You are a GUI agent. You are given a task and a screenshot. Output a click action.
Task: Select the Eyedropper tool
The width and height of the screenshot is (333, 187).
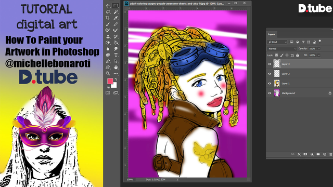(x=116, y=18)
